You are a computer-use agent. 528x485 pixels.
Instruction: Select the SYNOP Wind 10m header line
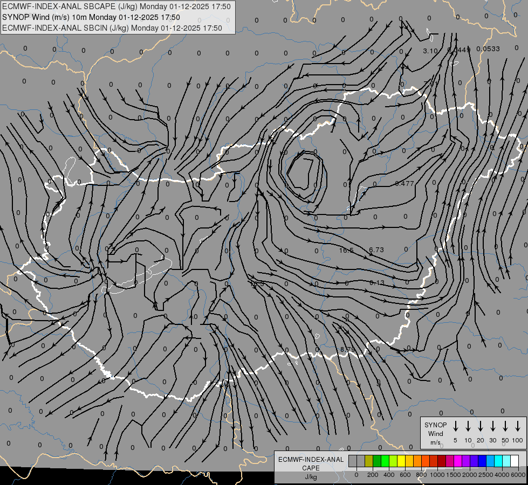91,17
